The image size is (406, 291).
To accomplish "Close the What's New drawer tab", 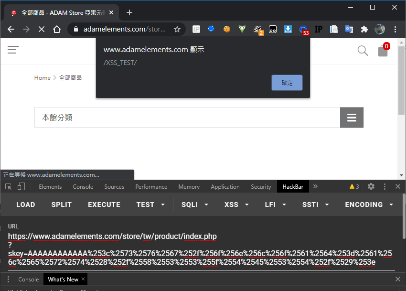I will [83, 279].
